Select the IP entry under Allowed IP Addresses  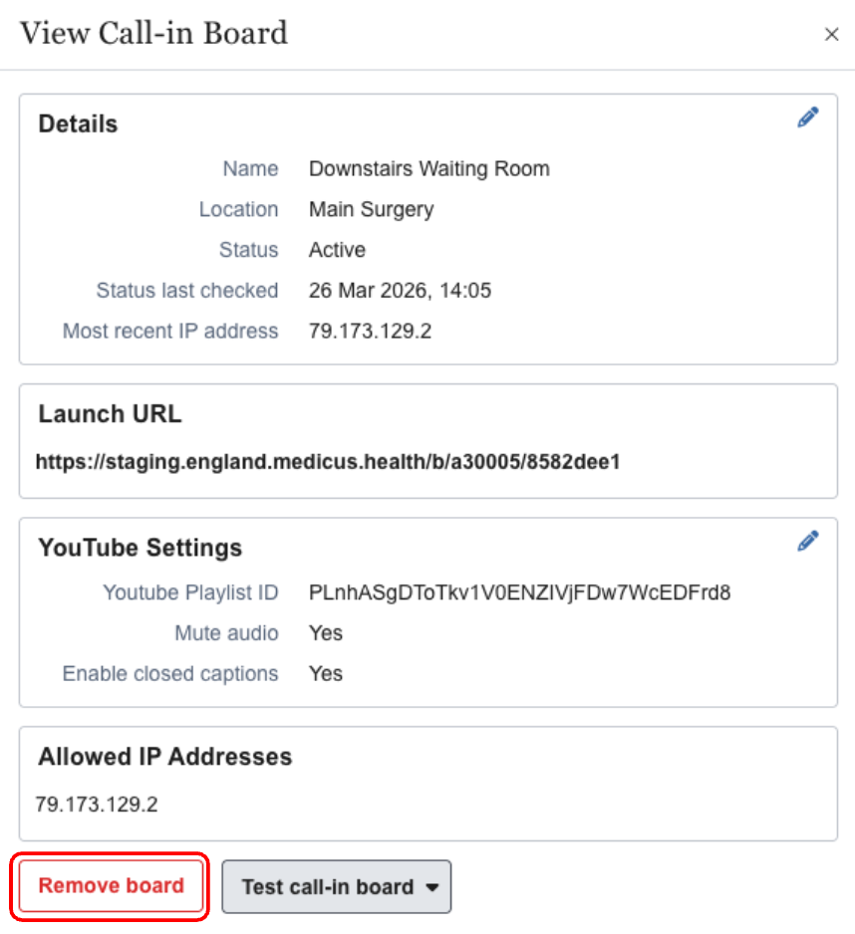tap(96, 805)
